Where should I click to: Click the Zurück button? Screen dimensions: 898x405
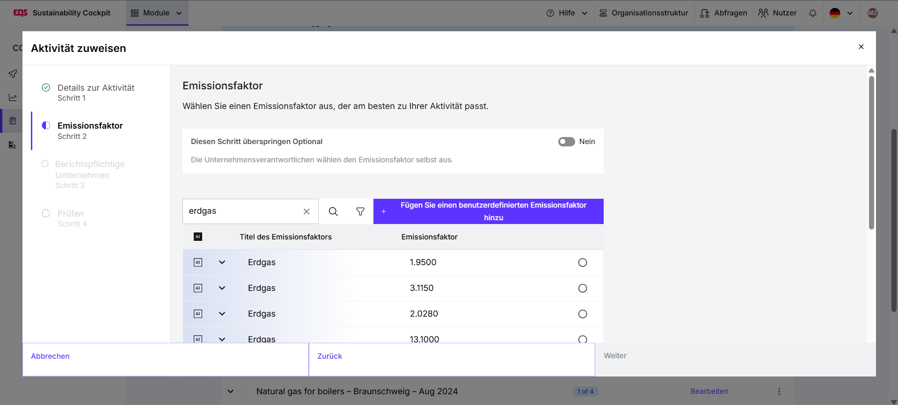click(x=329, y=356)
